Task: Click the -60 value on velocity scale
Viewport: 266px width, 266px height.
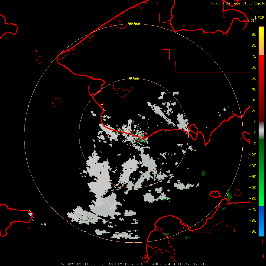Action: coord(253,199)
